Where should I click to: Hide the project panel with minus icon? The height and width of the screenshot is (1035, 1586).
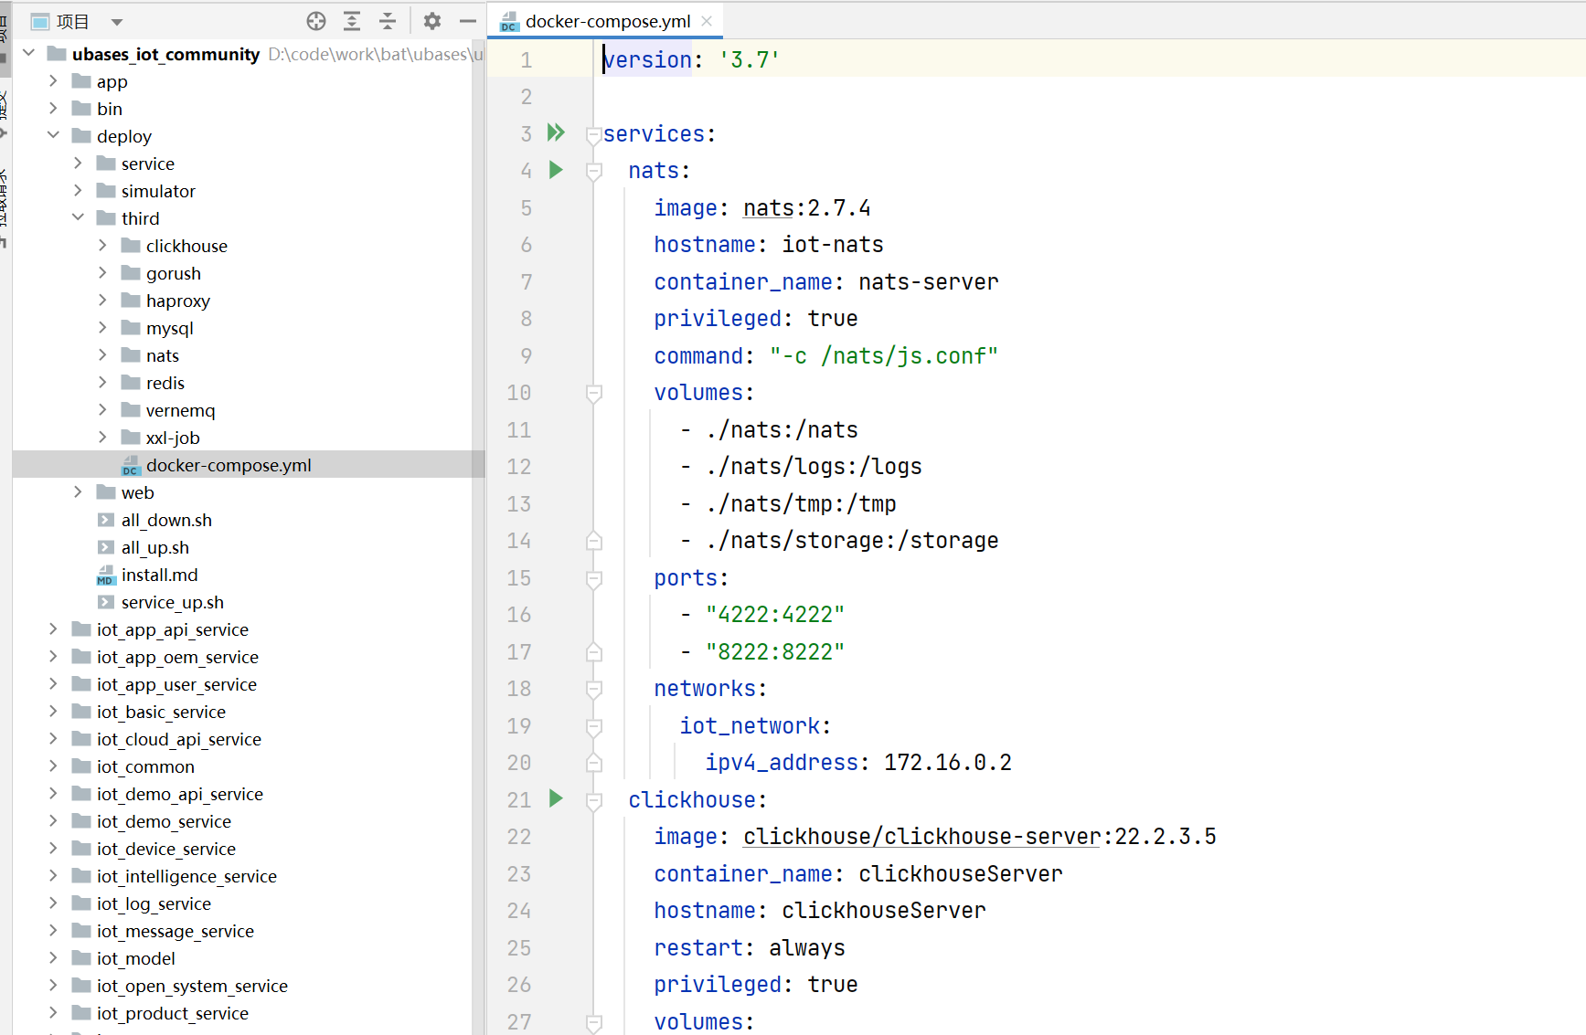[468, 21]
